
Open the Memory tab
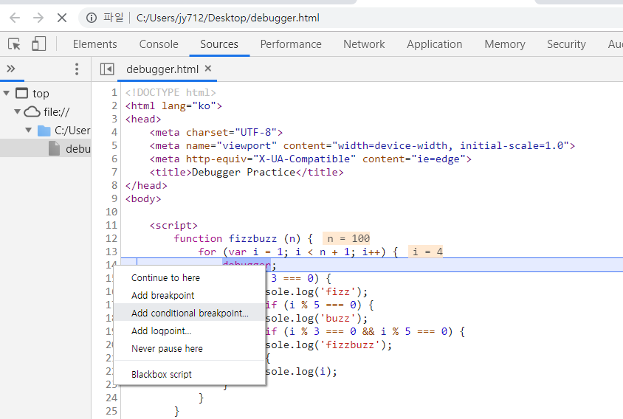505,44
